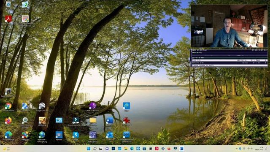The height and width of the screenshot is (152, 270).
Task: Select the Firefox desktop shortcut
Action: (x=8, y=120)
